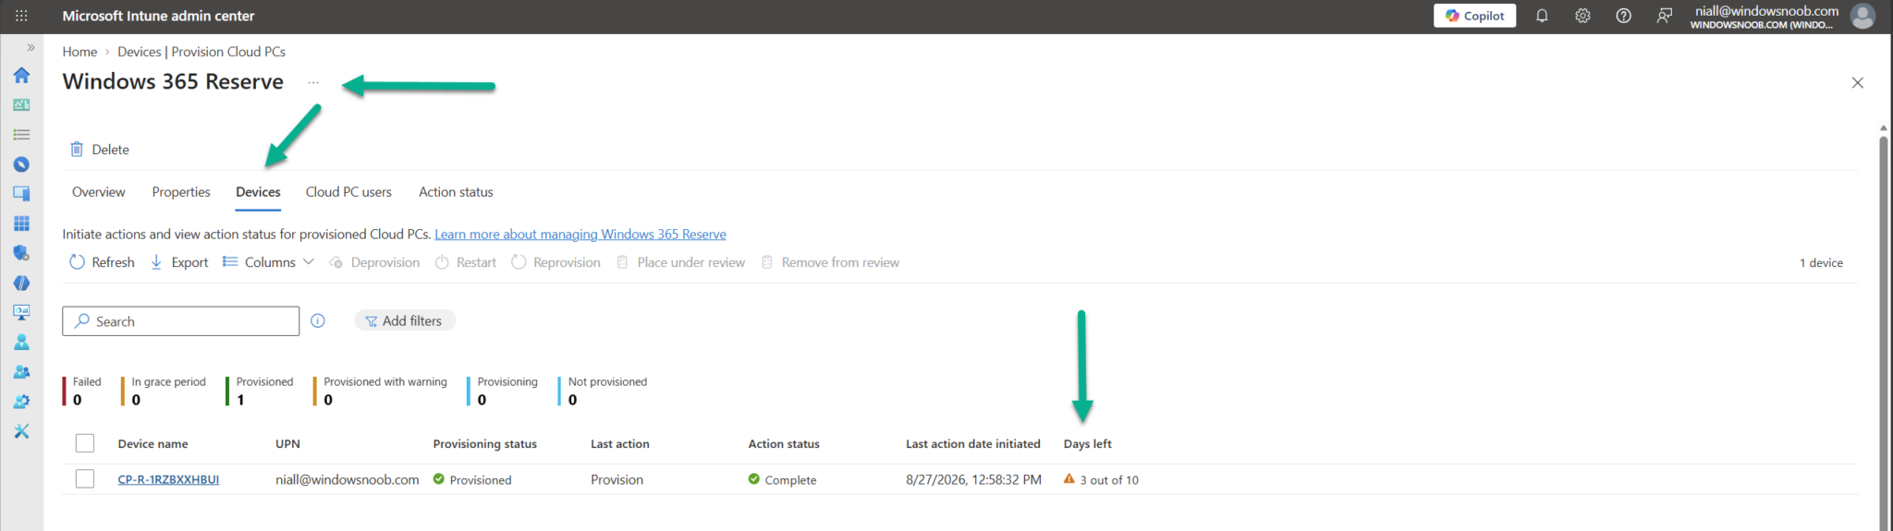This screenshot has width=1893, height=531.
Task: Open the notifications bell
Action: 1542,16
